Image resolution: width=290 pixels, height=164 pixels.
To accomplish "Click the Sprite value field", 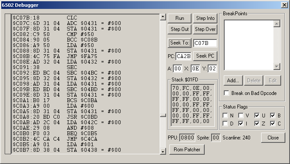I will [x=216, y=138].
